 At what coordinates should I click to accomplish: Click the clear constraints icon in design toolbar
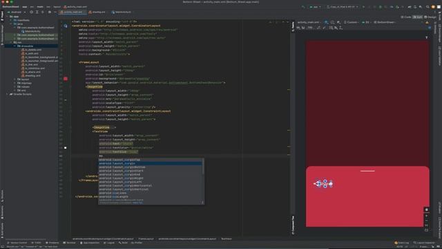[319, 28]
